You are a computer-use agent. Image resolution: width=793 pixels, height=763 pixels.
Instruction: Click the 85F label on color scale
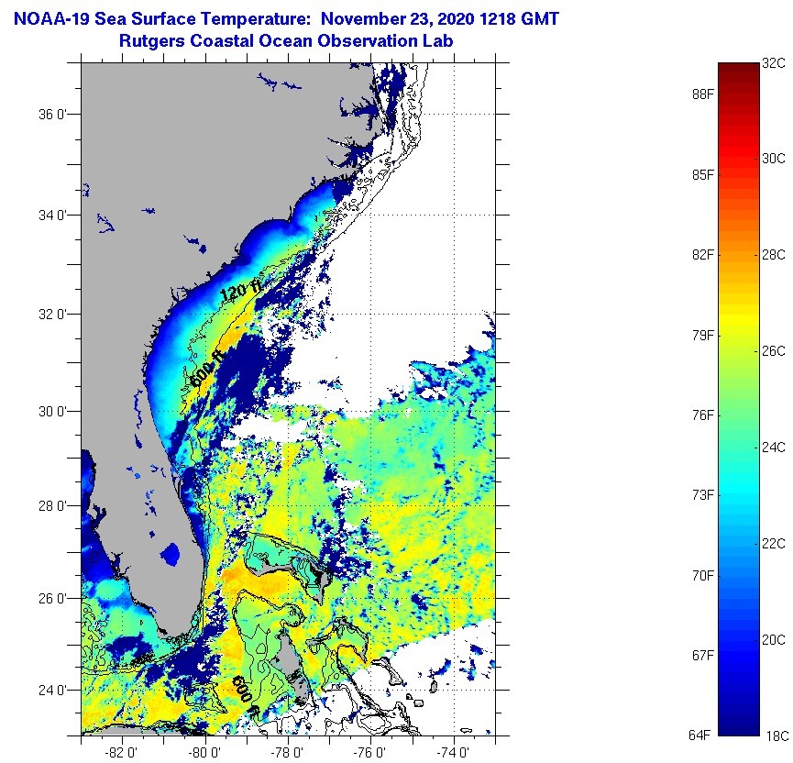pyautogui.click(x=703, y=175)
